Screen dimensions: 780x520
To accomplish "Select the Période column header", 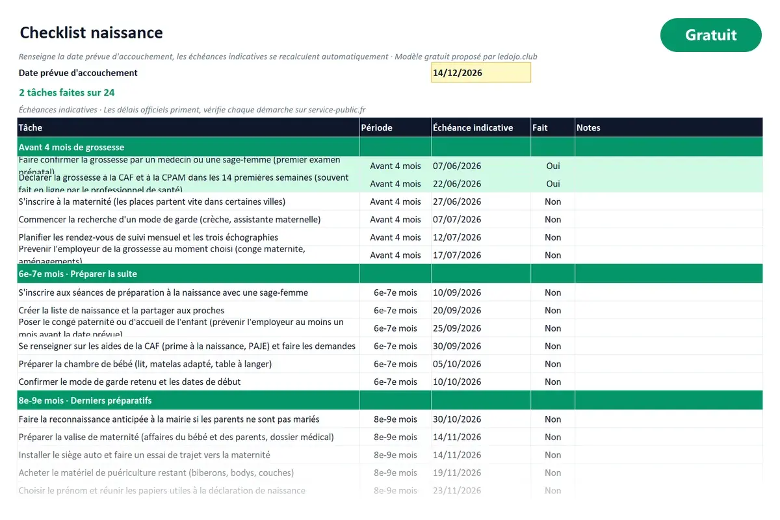I will pos(395,127).
